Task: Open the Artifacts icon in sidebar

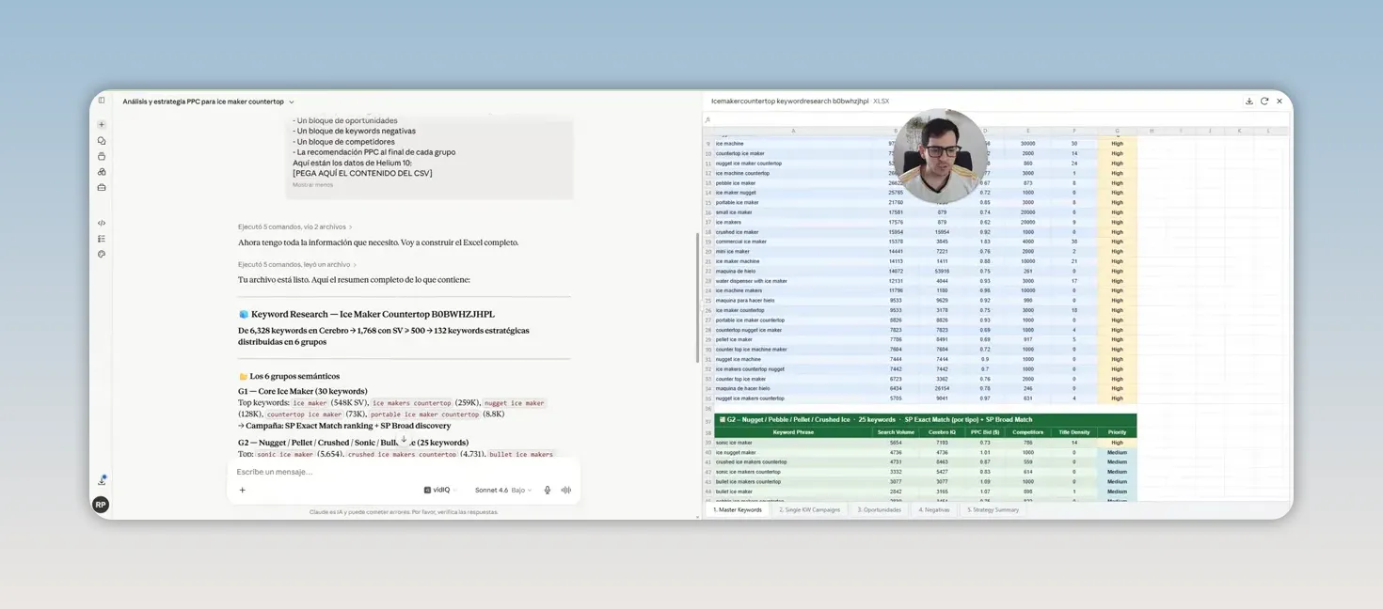Action: tap(102, 172)
